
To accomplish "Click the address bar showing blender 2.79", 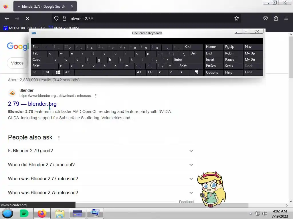I will tap(146, 19).
